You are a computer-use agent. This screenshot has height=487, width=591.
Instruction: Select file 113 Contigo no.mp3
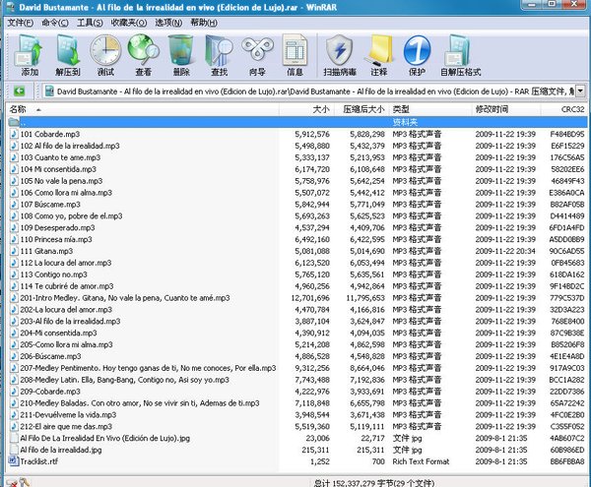[54, 274]
